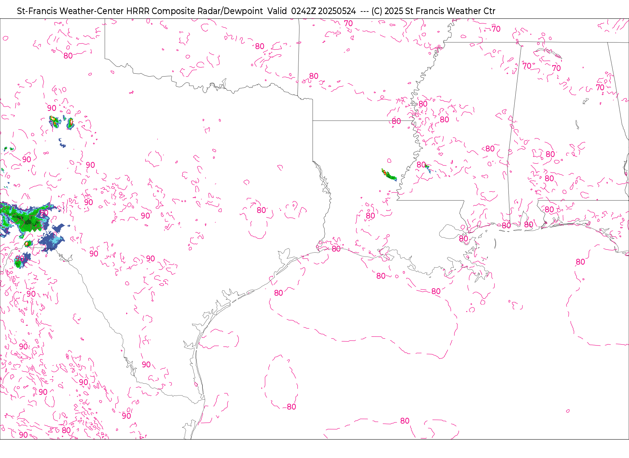Select the 'Valid 0242Z 20250524' timestamp text
Viewport: 629px width, 458px height.
[x=312, y=11]
